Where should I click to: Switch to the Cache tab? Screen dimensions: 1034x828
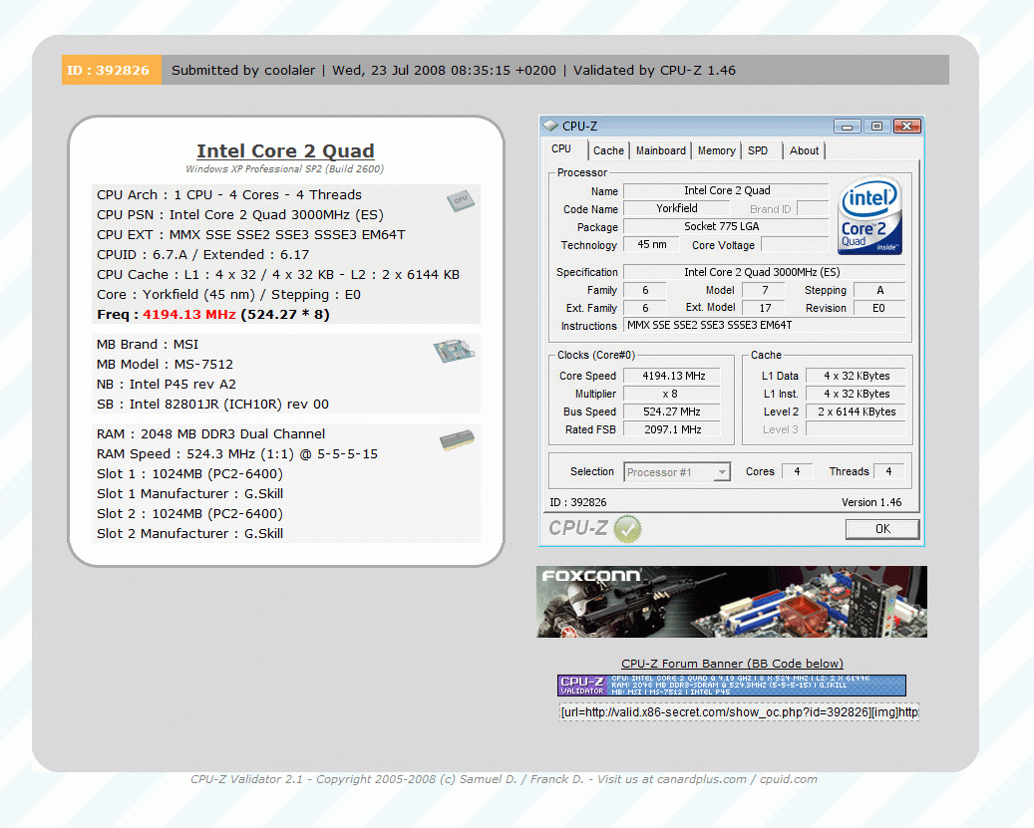(608, 150)
